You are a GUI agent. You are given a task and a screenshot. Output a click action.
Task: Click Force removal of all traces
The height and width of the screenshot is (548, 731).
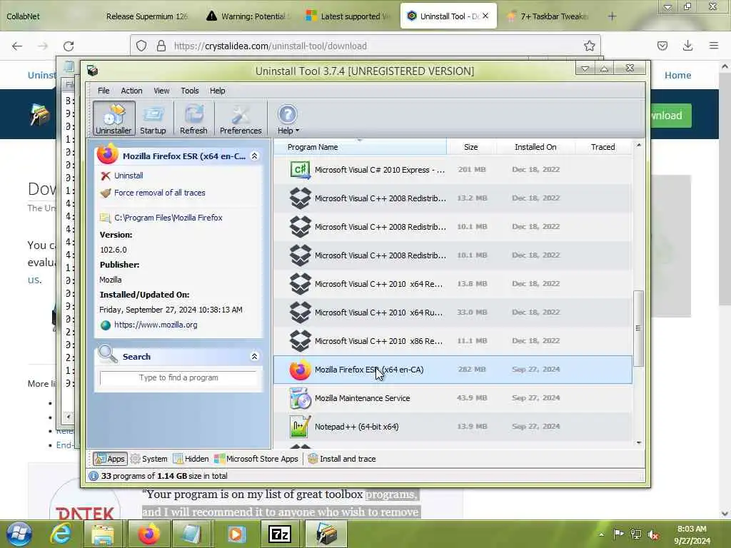tap(159, 193)
